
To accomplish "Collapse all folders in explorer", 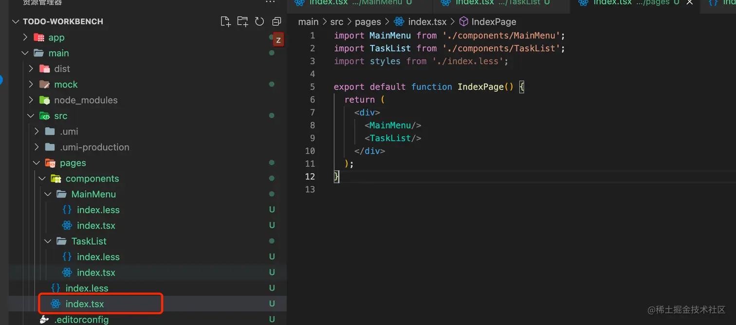I will [x=276, y=21].
